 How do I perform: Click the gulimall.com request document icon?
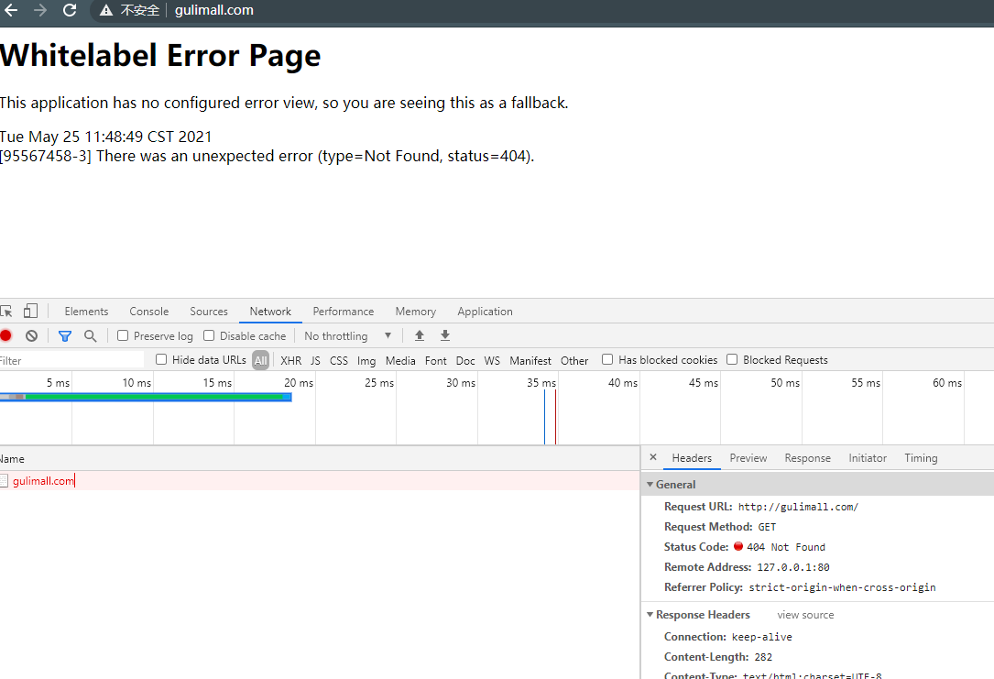click(4, 480)
